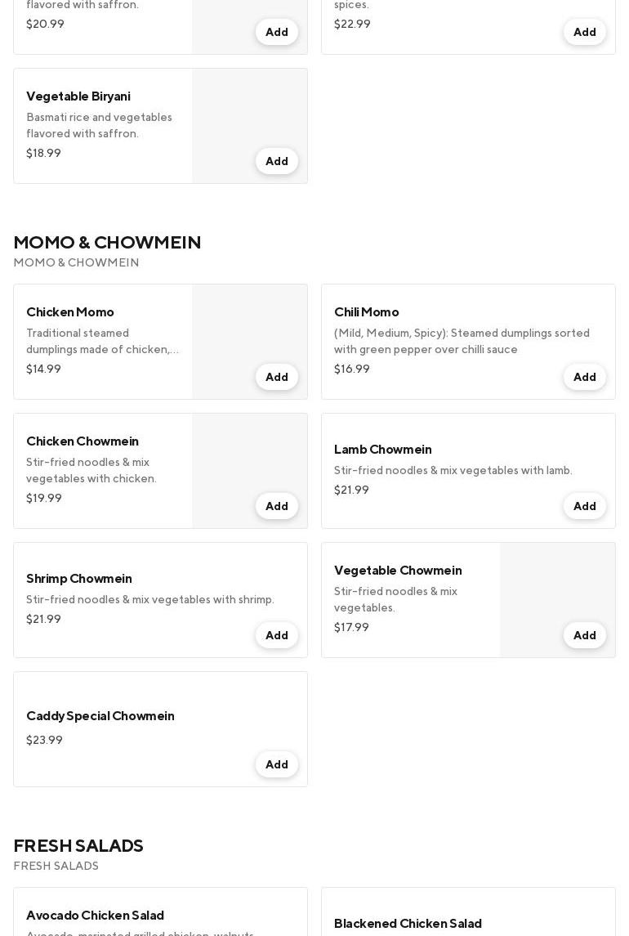Open the Lamb Chowmein item title
The image size is (629, 936).
[x=382, y=449]
